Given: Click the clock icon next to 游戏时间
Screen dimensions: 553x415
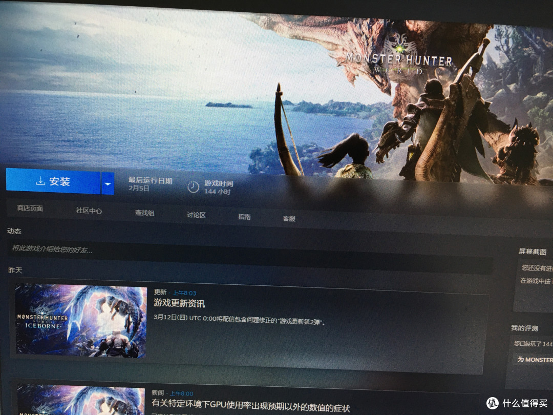Looking at the screenshot, I should pos(193,186).
